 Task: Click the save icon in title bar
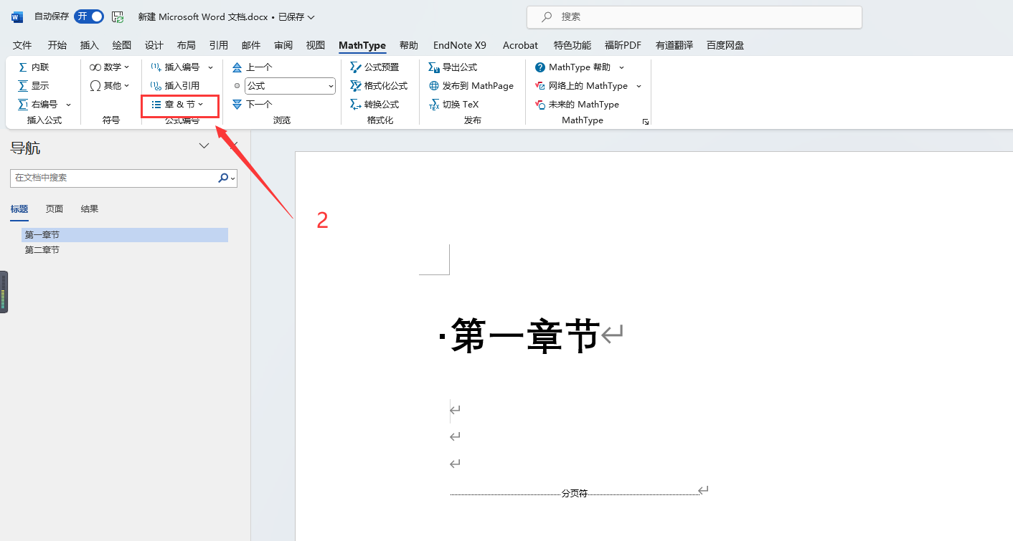point(118,16)
